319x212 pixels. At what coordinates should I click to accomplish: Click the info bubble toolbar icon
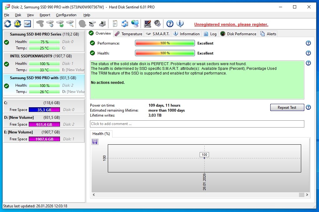click(x=180, y=24)
